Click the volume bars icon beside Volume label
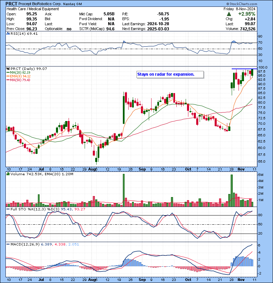The image size is (273, 283). (8, 174)
